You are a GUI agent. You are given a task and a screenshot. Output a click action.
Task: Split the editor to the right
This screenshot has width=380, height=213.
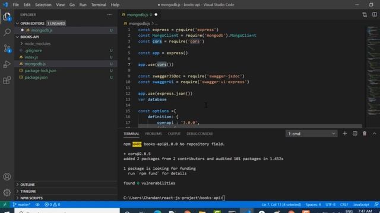(375, 15)
